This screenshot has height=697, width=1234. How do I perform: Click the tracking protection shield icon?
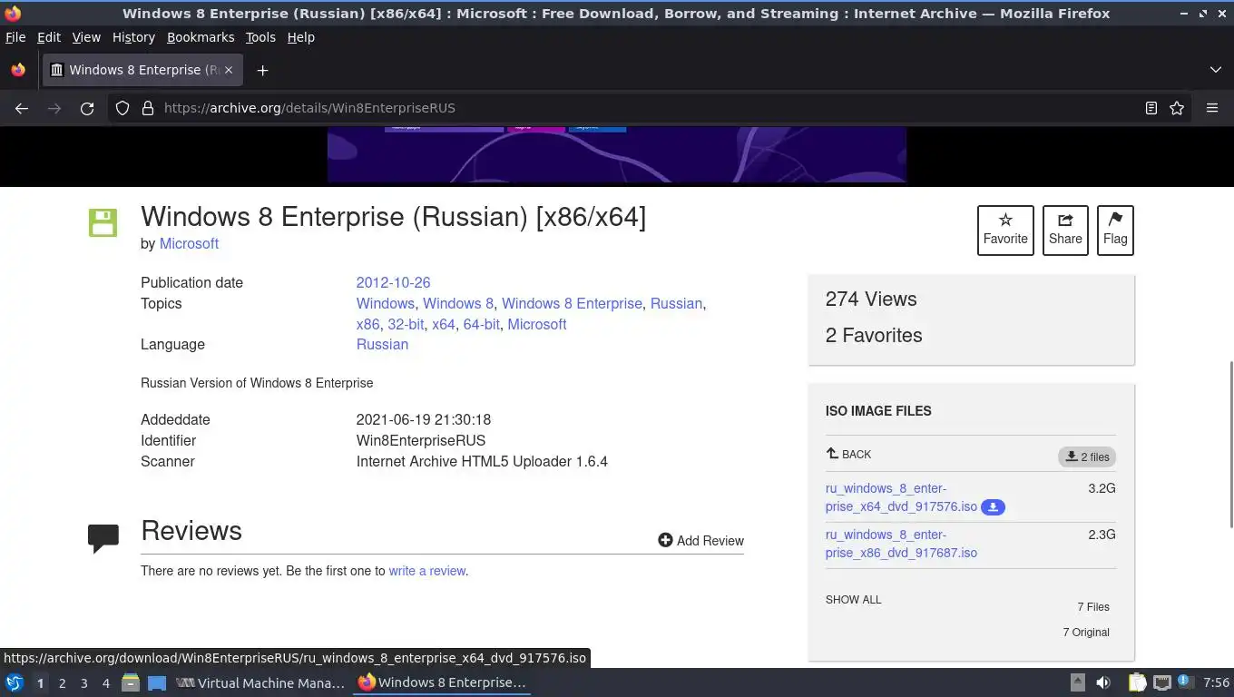(122, 108)
